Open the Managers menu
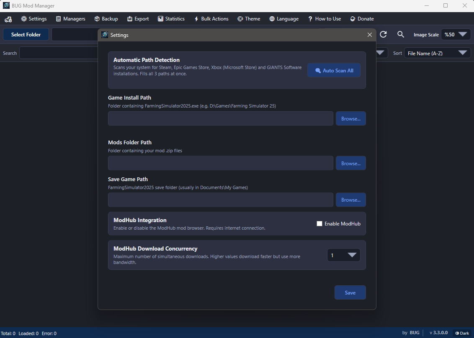This screenshot has width=474, height=338. (70, 19)
